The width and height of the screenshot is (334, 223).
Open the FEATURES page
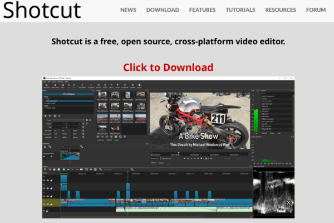coord(202,10)
